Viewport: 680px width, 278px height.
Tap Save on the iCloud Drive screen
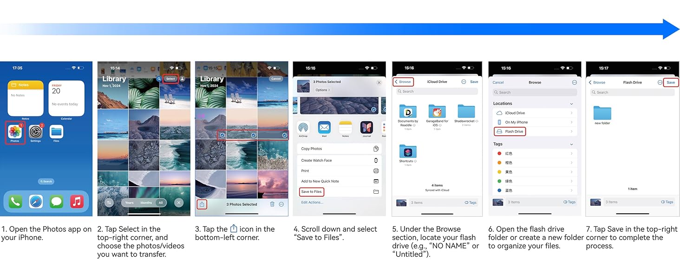(474, 82)
